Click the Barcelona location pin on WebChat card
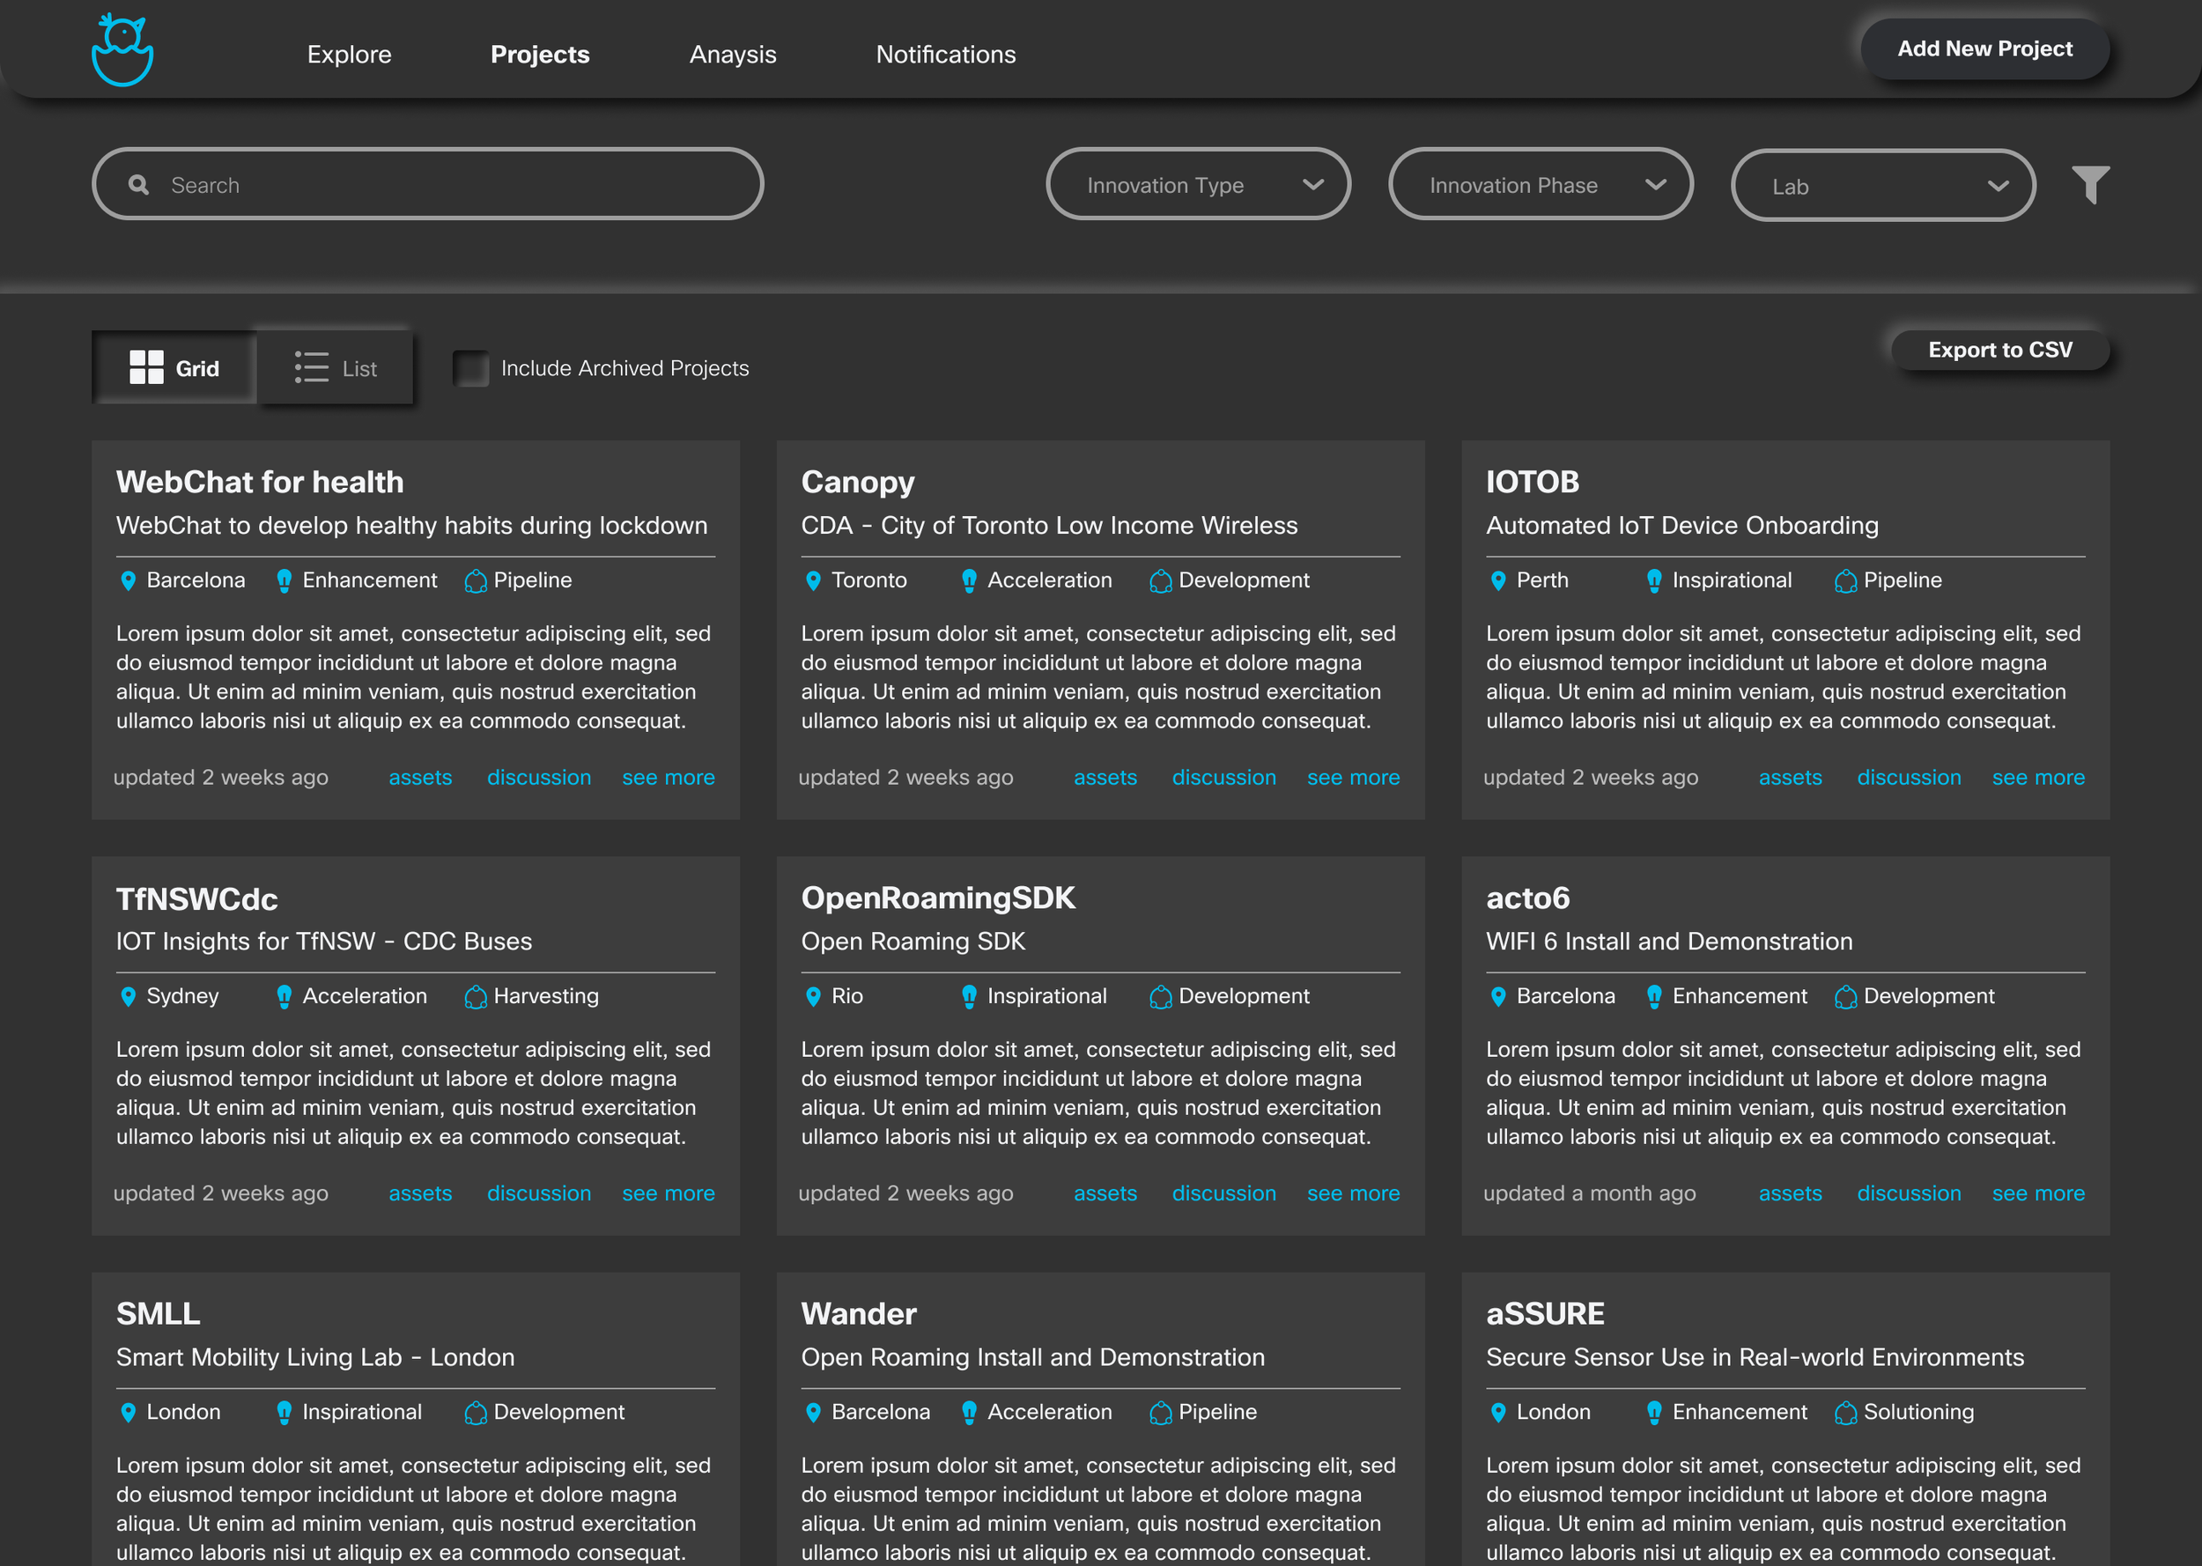Screen dimensions: 2202x1566 coord(129,580)
